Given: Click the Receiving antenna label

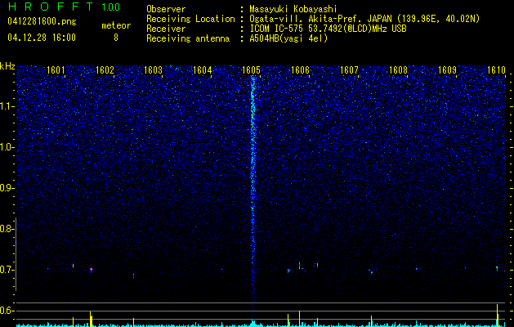Looking at the screenshot, I should 188,38.
